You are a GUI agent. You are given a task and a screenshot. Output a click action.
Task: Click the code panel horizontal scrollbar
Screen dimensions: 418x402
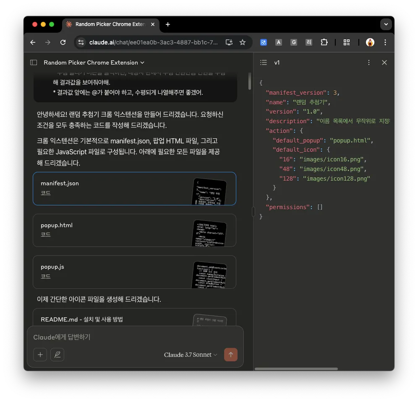(296, 369)
